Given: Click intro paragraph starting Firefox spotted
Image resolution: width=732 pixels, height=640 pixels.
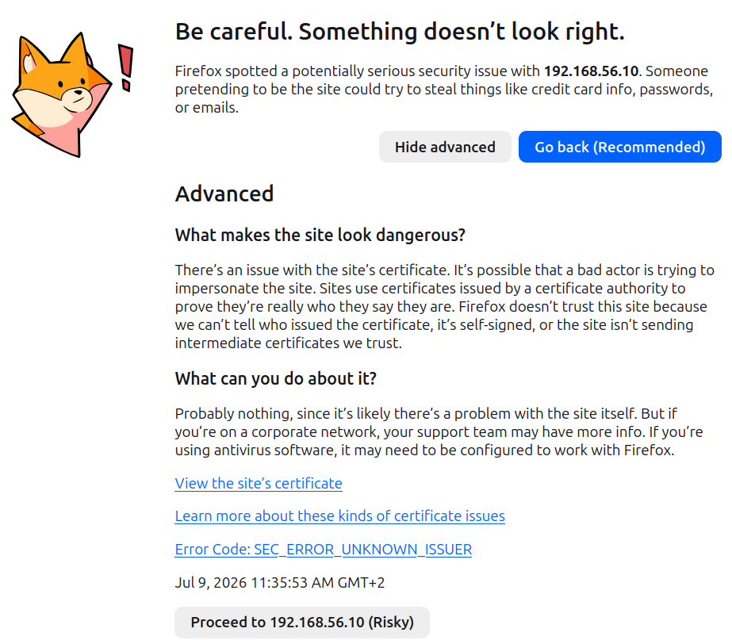Looking at the screenshot, I should point(444,89).
